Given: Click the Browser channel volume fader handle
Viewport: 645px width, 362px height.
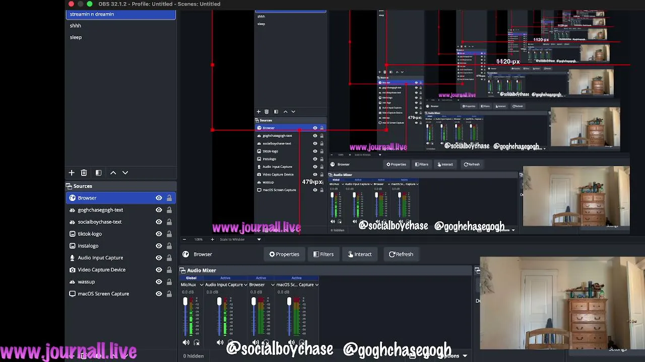Looking at the screenshot, I should click(x=253, y=302).
